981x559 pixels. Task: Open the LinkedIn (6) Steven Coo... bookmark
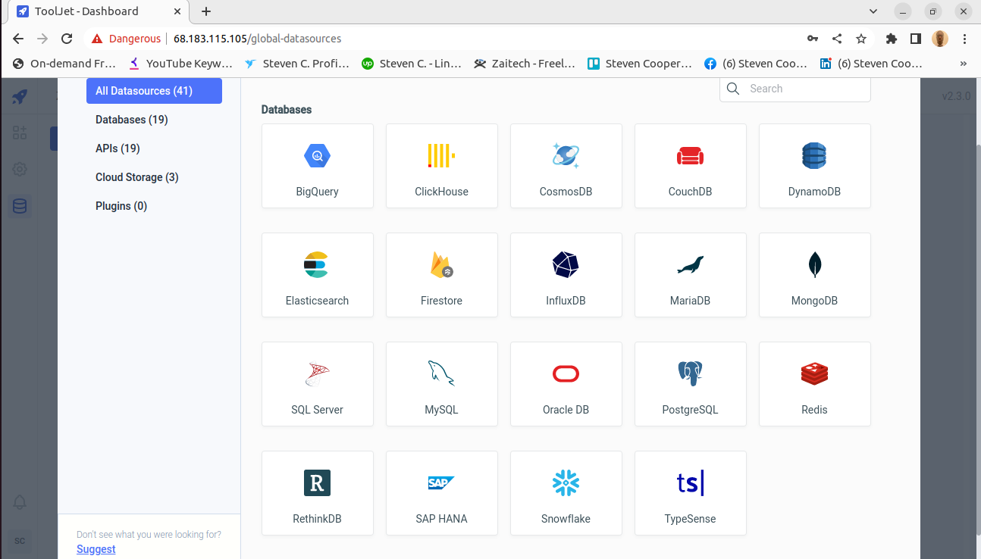871,64
